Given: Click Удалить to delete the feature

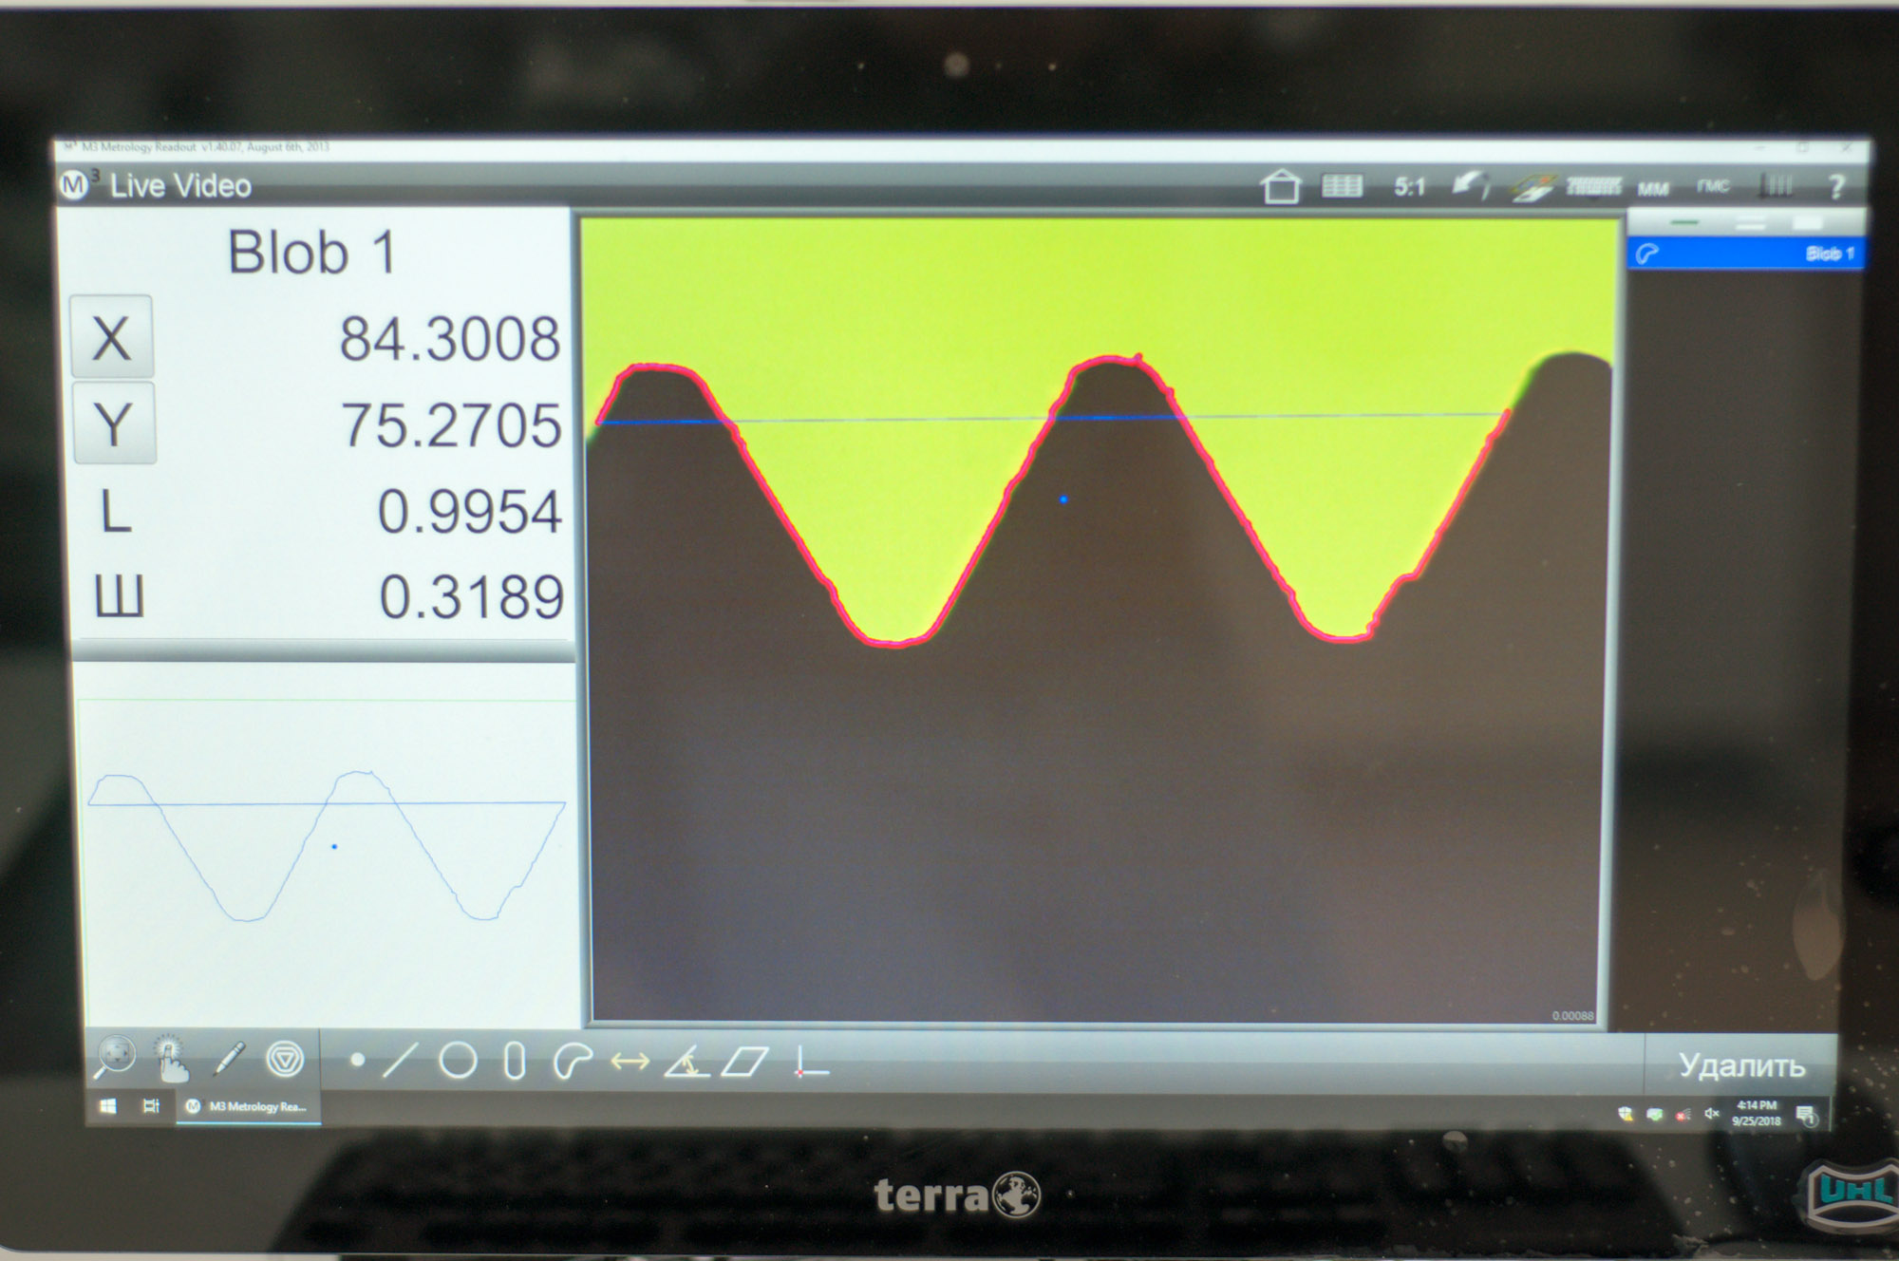Looking at the screenshot, I should coord(1740,1065).
